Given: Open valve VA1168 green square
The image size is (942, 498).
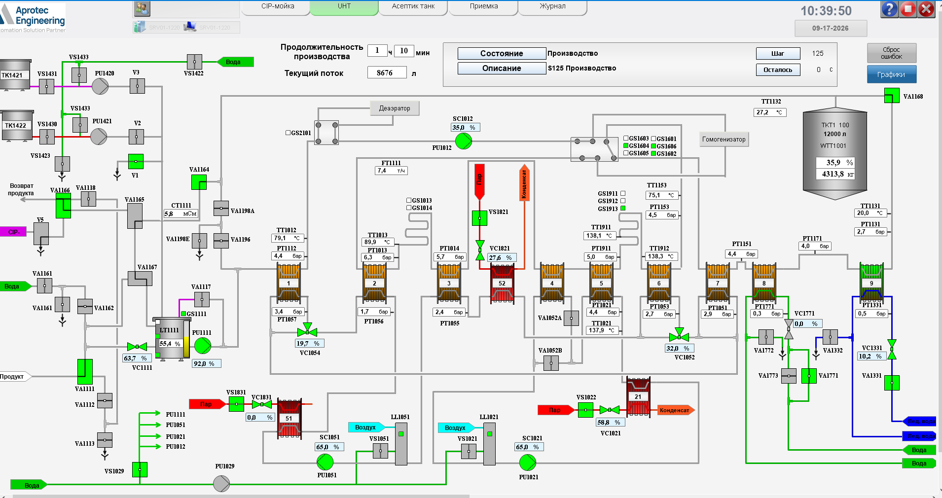Looking at the screenshot, I should [892, 96].
